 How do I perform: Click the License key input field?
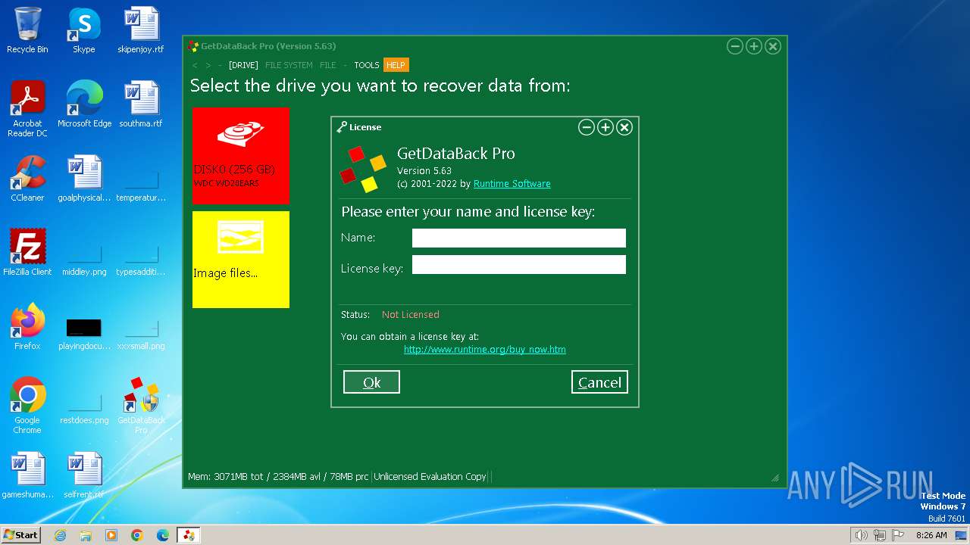click(519, 264)
